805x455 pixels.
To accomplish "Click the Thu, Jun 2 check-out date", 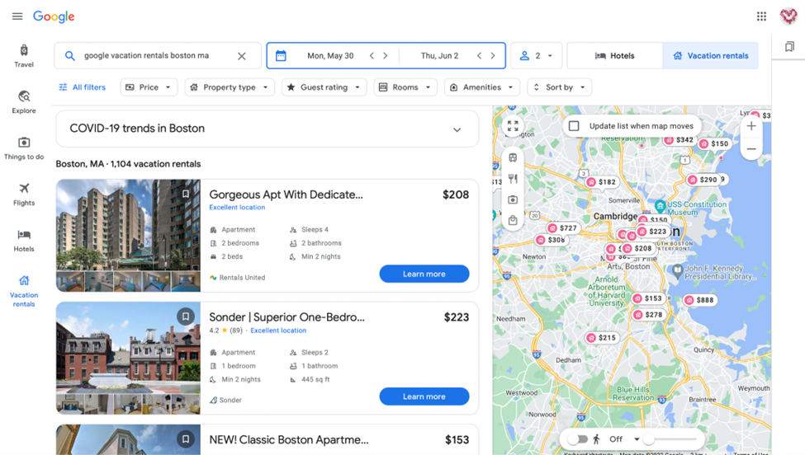I will click(x=439, y=55).
